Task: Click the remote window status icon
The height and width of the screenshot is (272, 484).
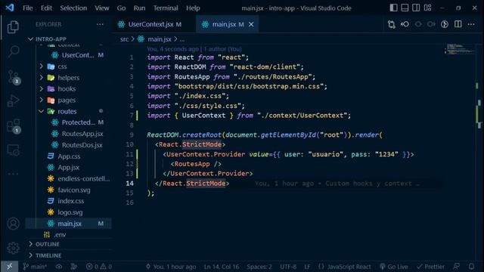Action: 10,267
